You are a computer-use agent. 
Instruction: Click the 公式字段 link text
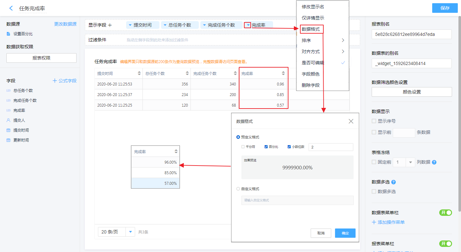click(68, 81)
